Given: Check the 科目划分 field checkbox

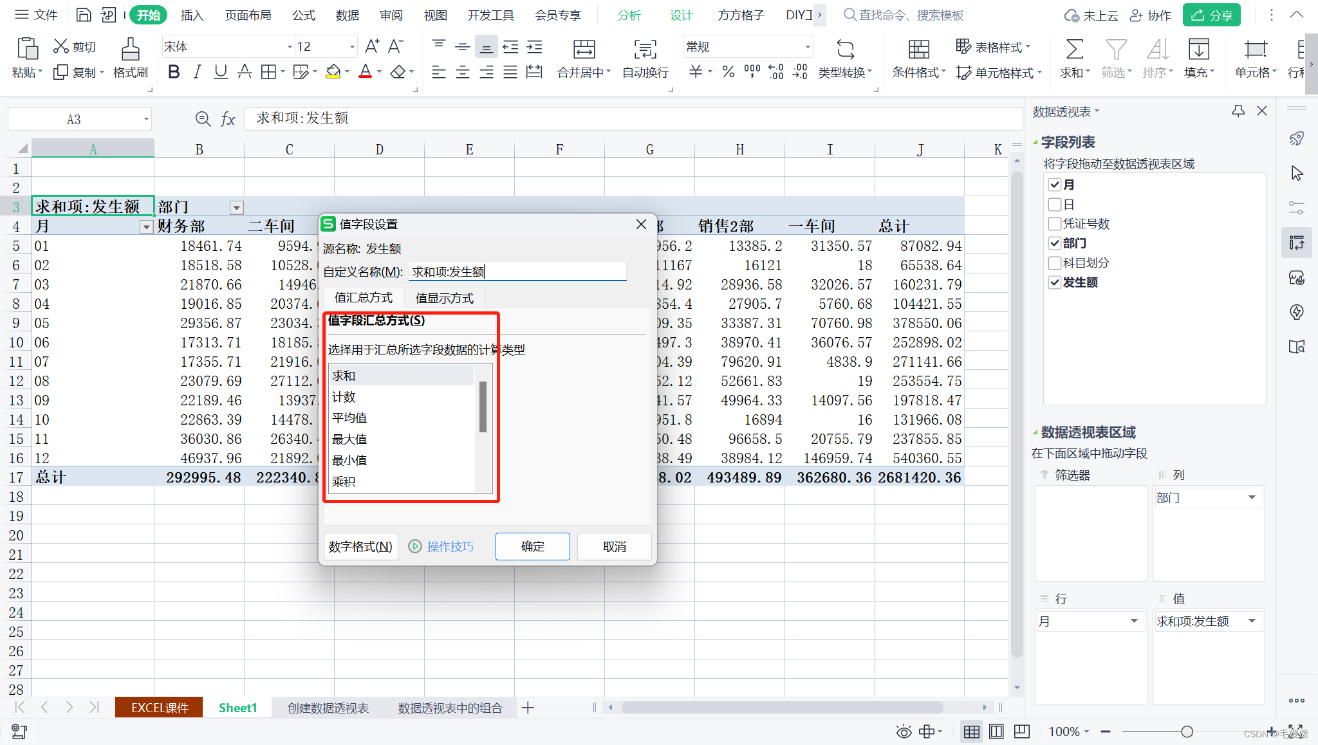Looking at the screenshot, I should pyautogui.click(x=1054, y=262).
